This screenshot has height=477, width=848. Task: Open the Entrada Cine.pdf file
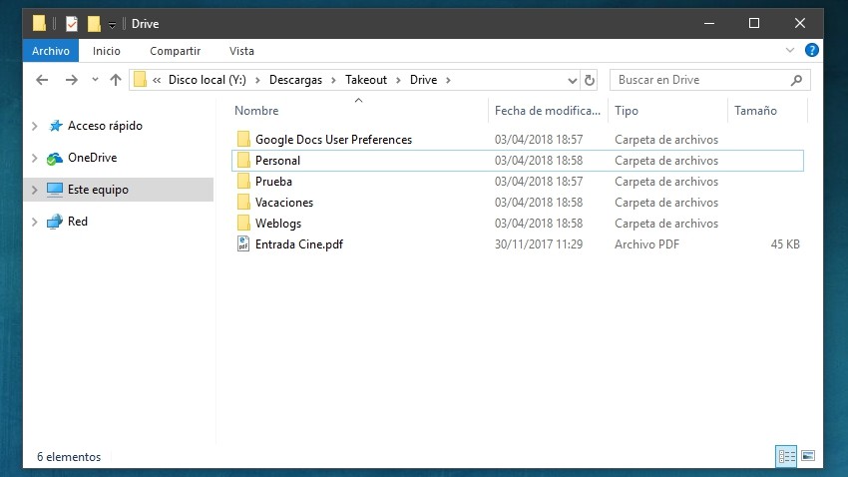pos(298,244)
